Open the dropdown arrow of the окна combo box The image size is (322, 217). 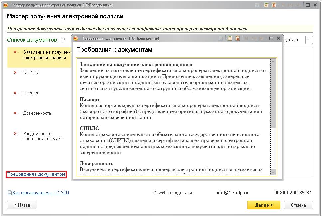tap(309, 40)
